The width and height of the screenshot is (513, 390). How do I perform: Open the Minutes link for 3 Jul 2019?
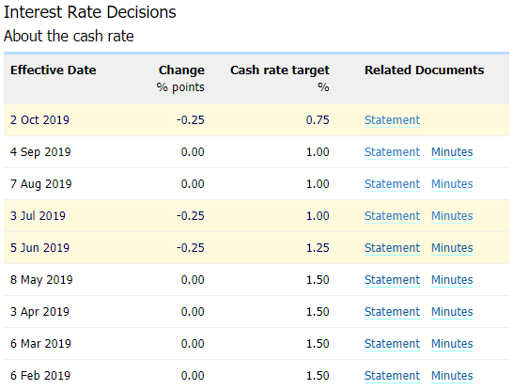click(x=452, y=216)
